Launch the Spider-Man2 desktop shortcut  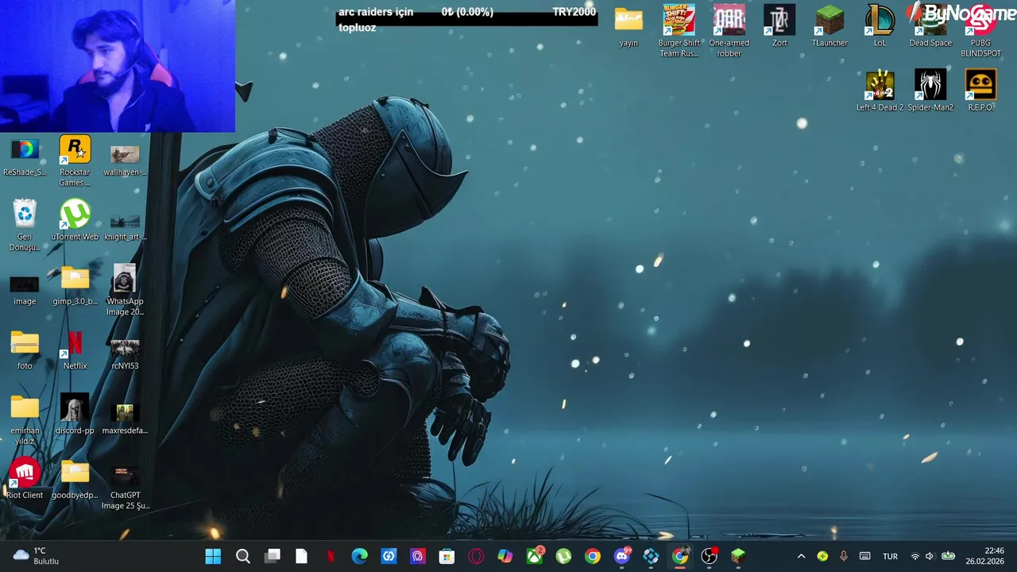930,91
